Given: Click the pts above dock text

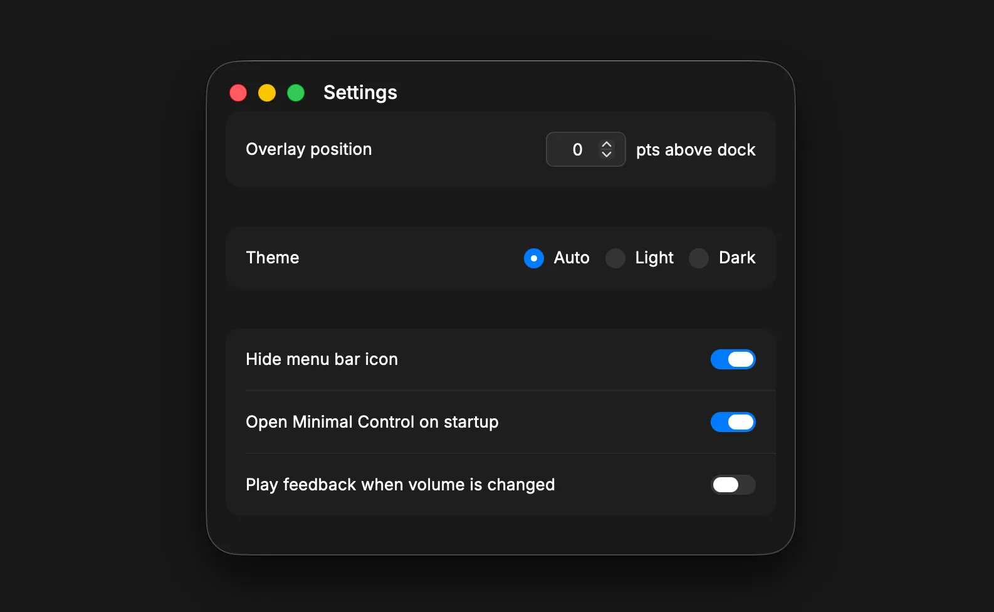Looking at the screenshot, I should pyautogui.click(x=696, y=150).
